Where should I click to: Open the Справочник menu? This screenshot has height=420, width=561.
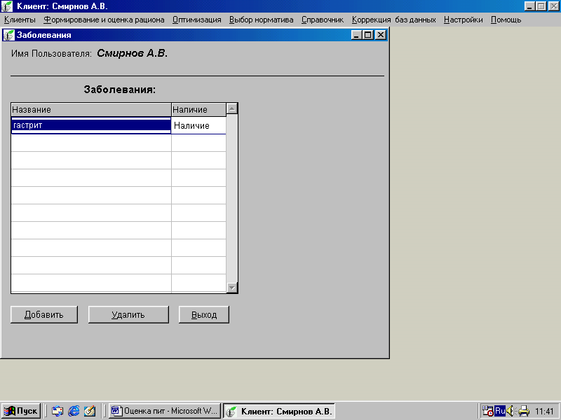(x=323, y=20)
